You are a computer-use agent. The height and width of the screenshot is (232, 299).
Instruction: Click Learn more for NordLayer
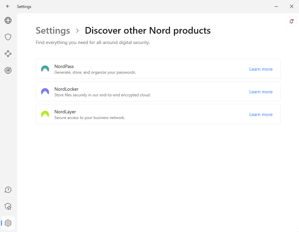[x=261, y=114]
